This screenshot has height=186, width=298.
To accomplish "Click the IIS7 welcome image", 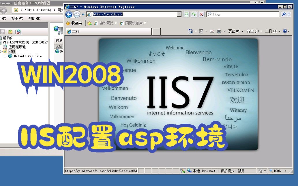I will pyautogui.click(x=179, y=94).
